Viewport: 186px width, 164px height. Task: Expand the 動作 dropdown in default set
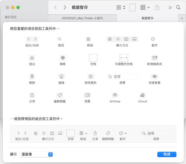click(x=122, y=133)
